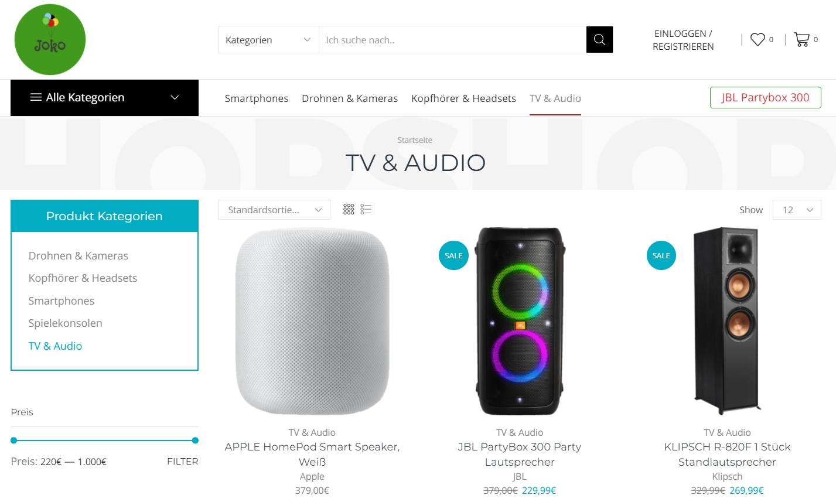Viewport: 836px width, 502px height.
Task: Open Kopfhörer & Headsets in top navigation
Action: (463, 98)
